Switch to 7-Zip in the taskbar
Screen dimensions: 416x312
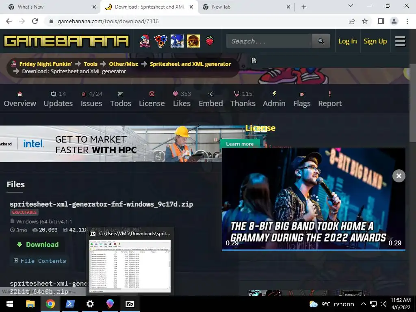(130, 304)
